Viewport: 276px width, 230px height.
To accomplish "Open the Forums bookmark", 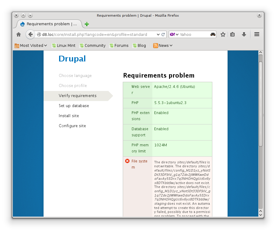I will click(x=119, y=46).
